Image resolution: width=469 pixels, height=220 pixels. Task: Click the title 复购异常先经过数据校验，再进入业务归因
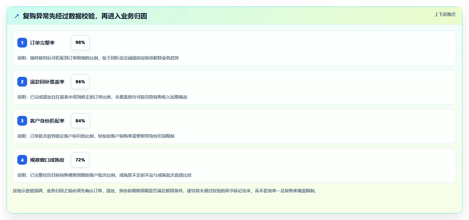point(85,16)
